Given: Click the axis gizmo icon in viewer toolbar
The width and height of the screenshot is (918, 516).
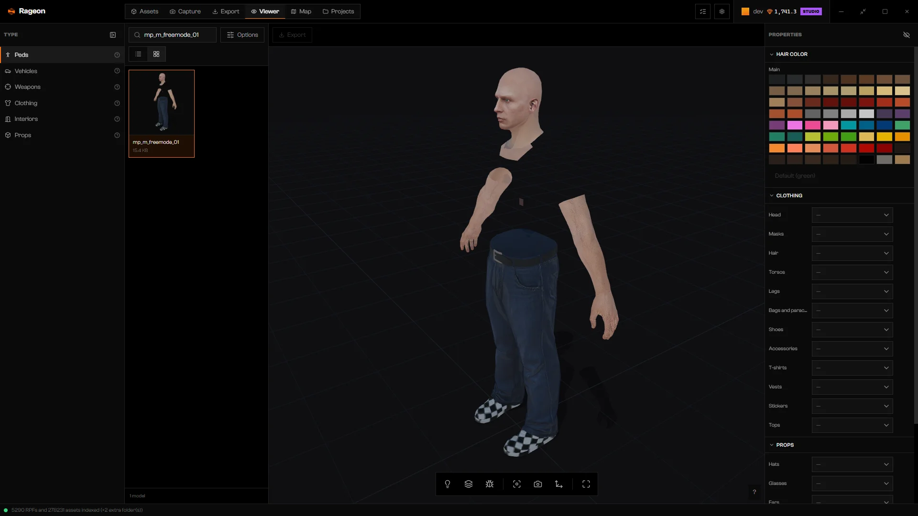Looking at the screenshot, I should (x=559, y=484).
